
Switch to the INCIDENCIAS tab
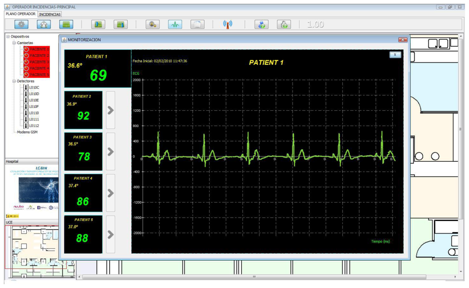50,14
